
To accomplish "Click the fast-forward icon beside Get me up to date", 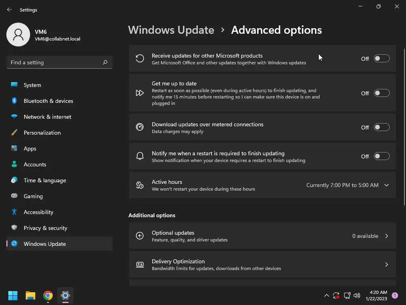I will click(140, 93).
